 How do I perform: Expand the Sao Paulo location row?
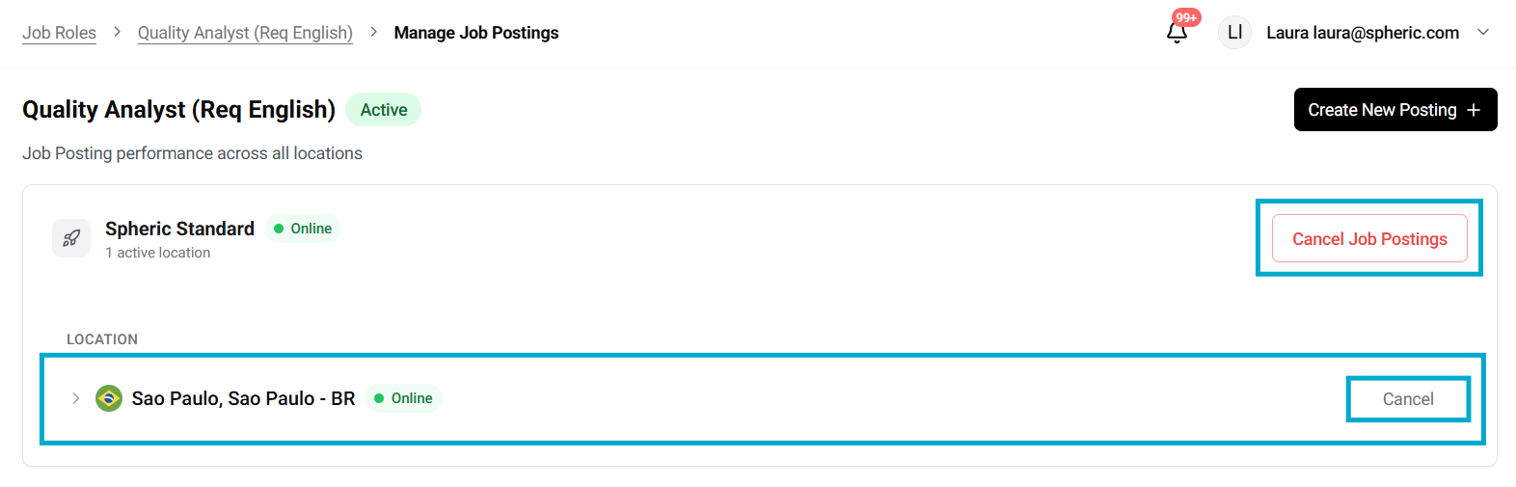click(75, 398)
